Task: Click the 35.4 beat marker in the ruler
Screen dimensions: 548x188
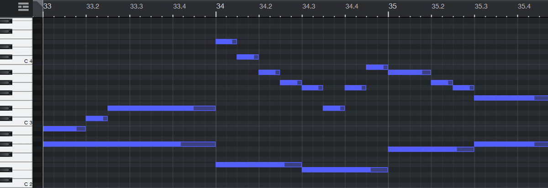Action: [524, 6]
